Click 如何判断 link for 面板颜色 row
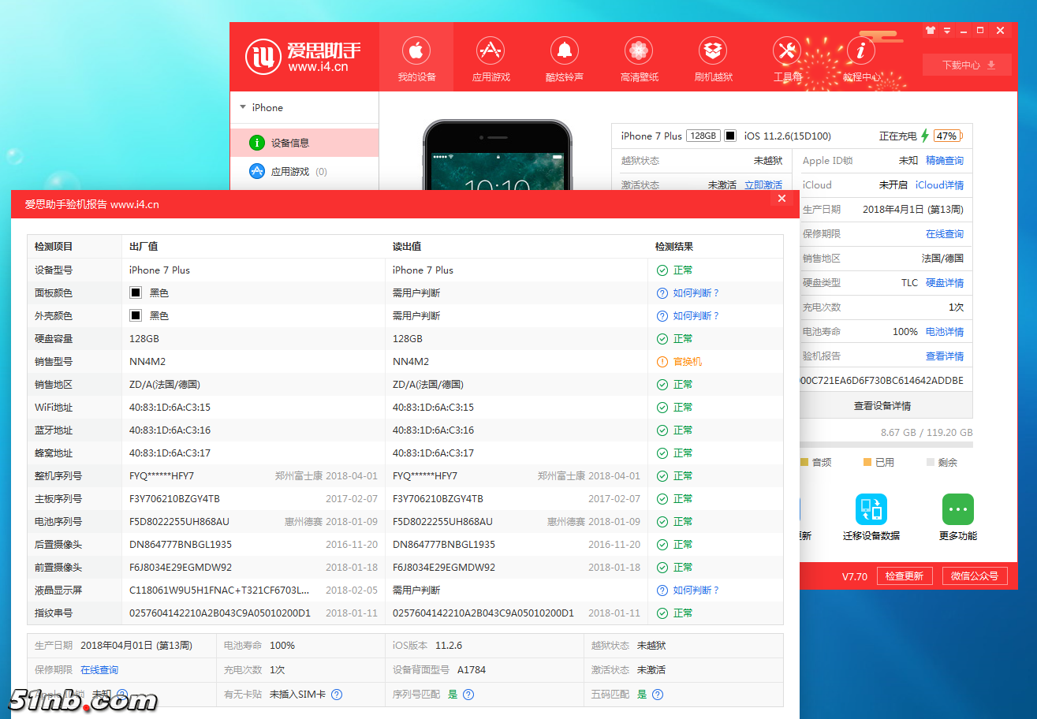The height and width of the screenshot is (719, 1037). [696, 293]
